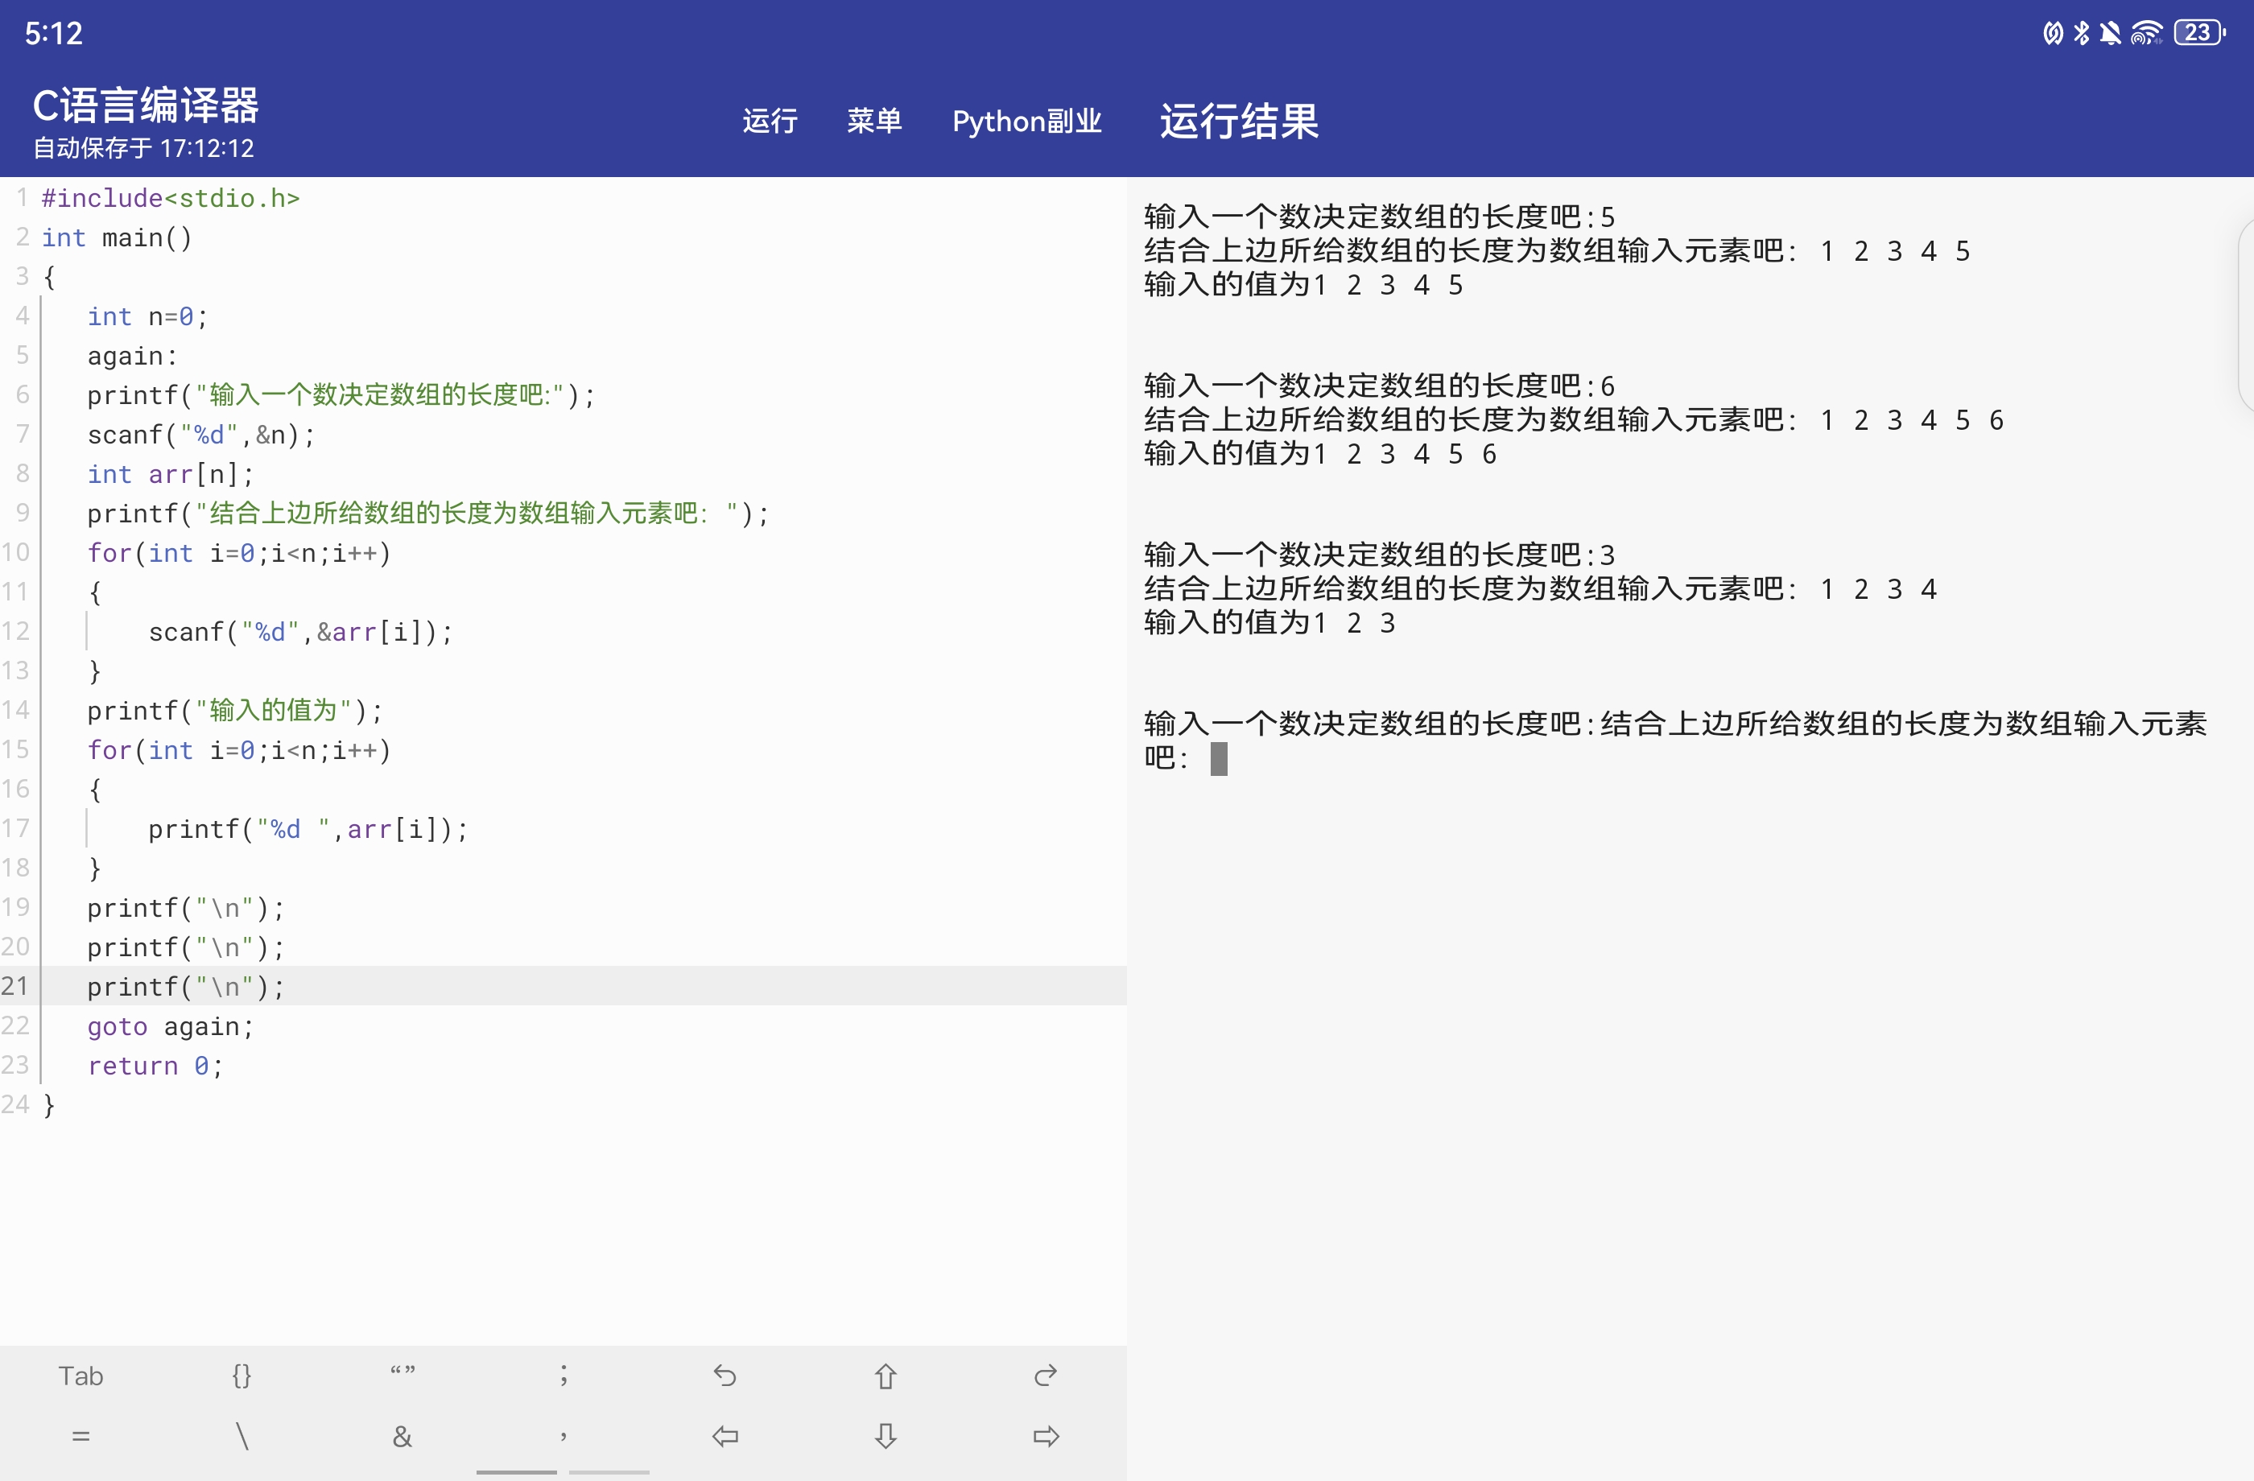Insert an equals sign with the shortcut key
The image size is (2254, 1481).
(x=80, y=1437)
